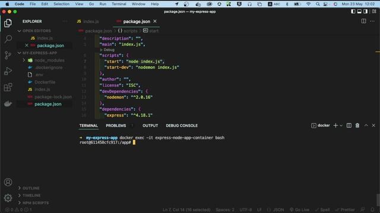The height and width of the screenshot is (213, 380).
Task: Click UTF-8 encoding in status bar
Action: pyautogui.click(x=245, y=209)
